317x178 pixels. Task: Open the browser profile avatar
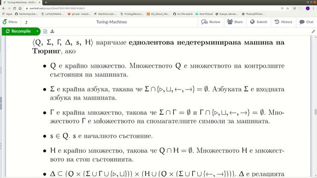click(x=308, y=8)
